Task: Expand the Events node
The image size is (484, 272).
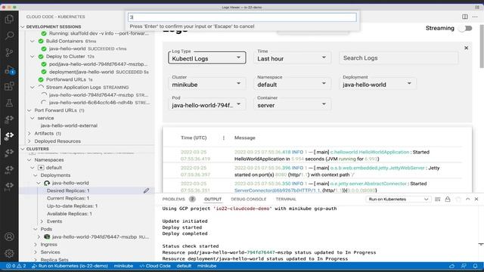Action: [x=42, y=221]
